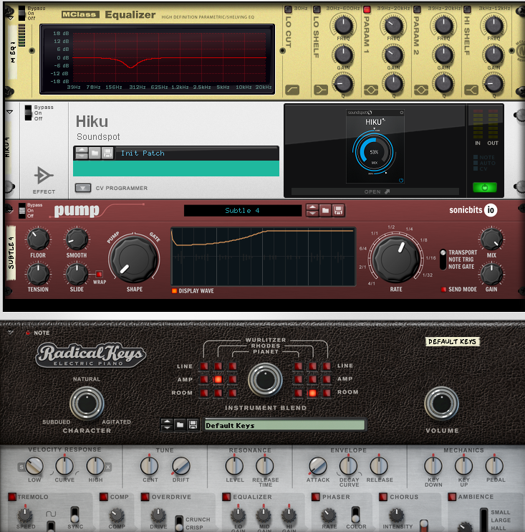Browse patches with Hiku folder icon
This screenshot has width=525, height=532.
click(95, 153)
